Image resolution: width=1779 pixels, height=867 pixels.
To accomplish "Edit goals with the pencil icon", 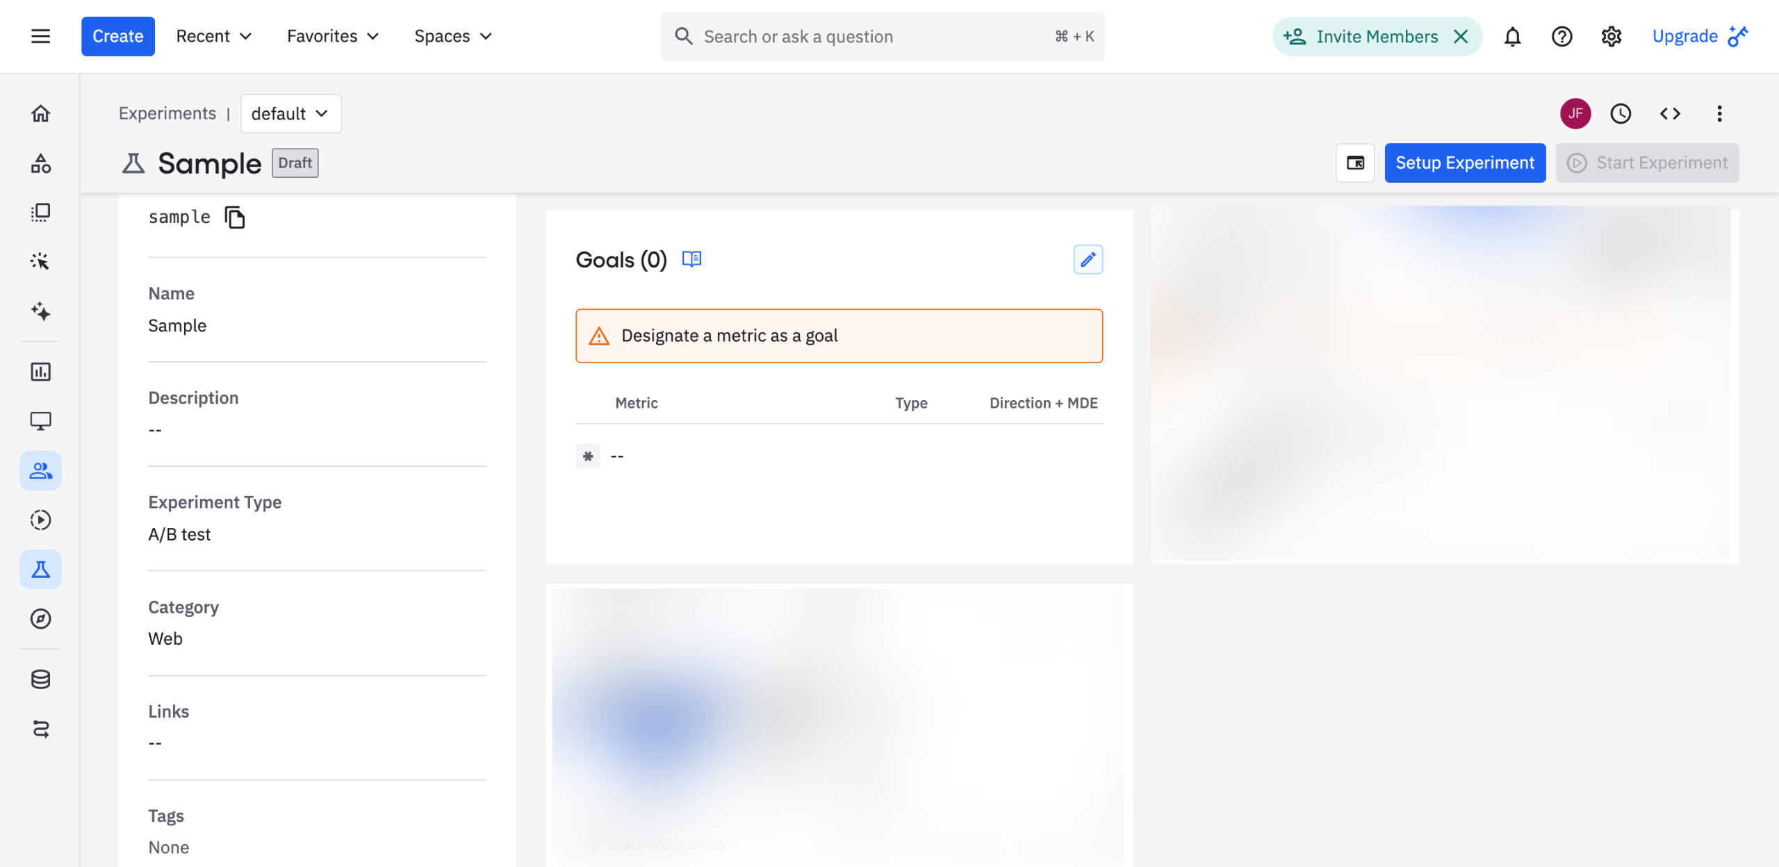I will (x=1088, y=259).
